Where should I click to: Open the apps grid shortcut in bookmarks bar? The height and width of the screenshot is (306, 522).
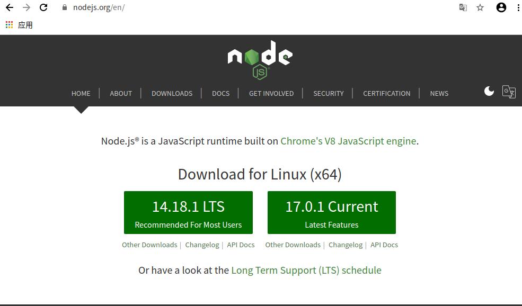(10, 25)
